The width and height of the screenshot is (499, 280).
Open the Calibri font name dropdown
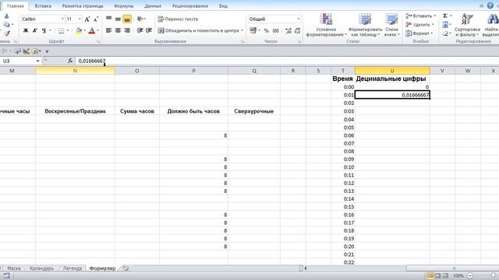62,19
